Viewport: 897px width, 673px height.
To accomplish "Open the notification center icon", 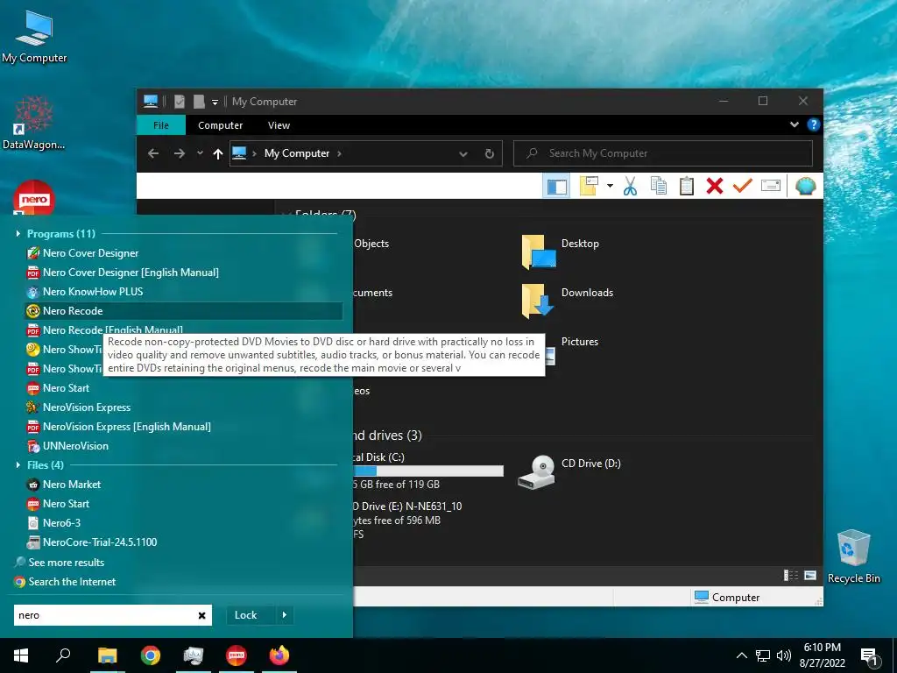I will [x=870, y=656].
